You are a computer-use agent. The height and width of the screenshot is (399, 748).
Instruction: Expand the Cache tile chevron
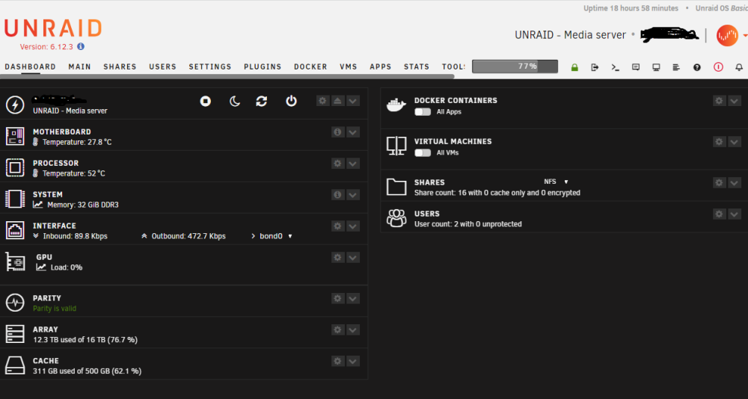coord(353,362)
